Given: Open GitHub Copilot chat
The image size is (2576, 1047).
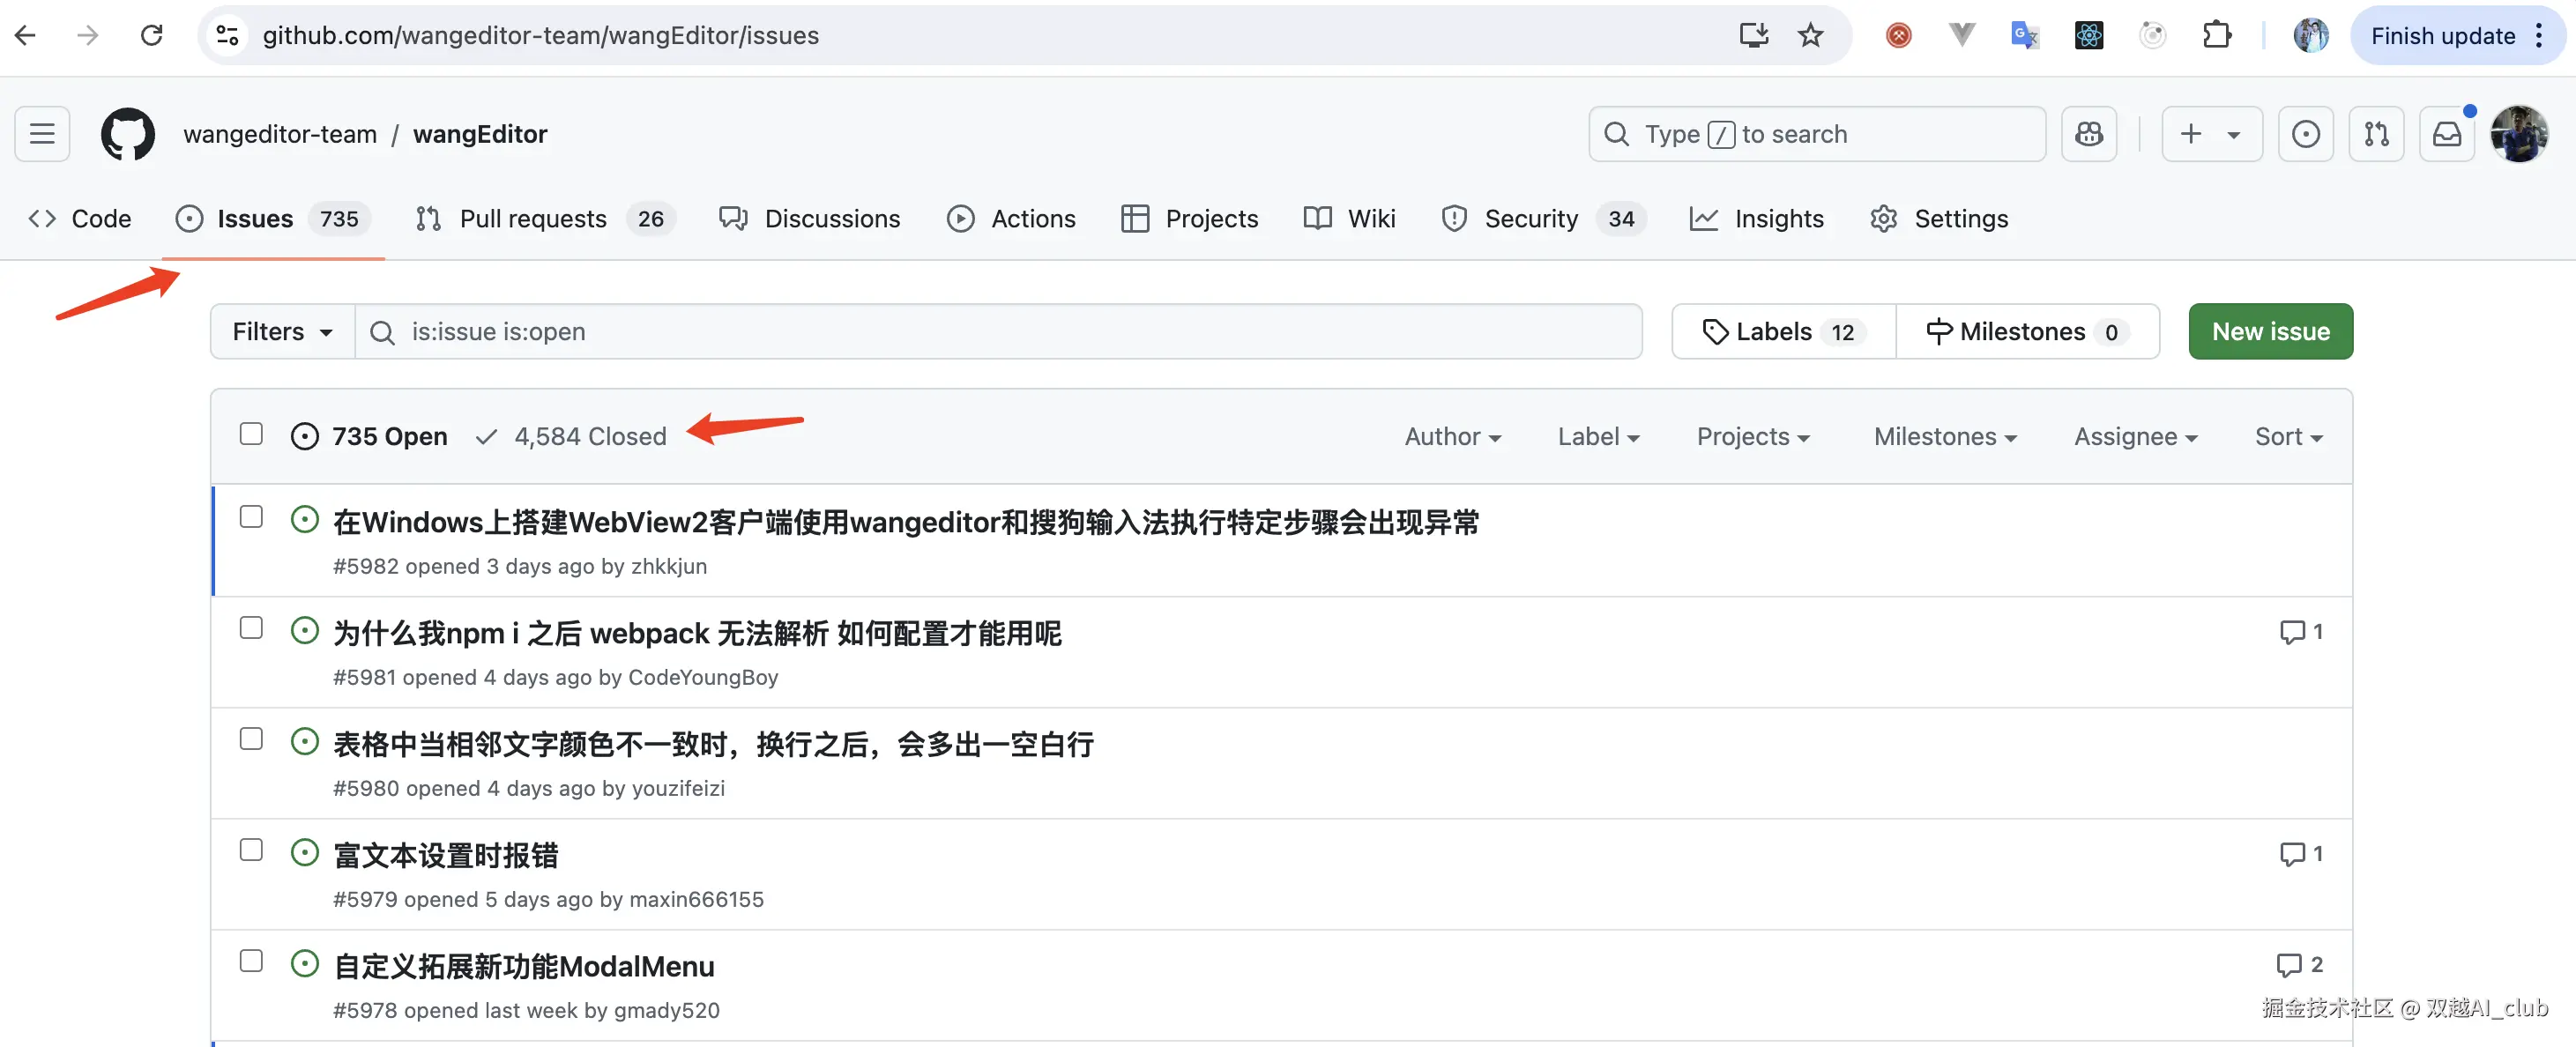Looking at the screenshot, I should pos(2089,134).
